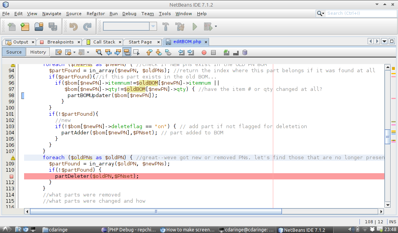The height and width of the screenshot is (233, 398).
Task: Run the project with the green arrow
Action: coord(195,26)
